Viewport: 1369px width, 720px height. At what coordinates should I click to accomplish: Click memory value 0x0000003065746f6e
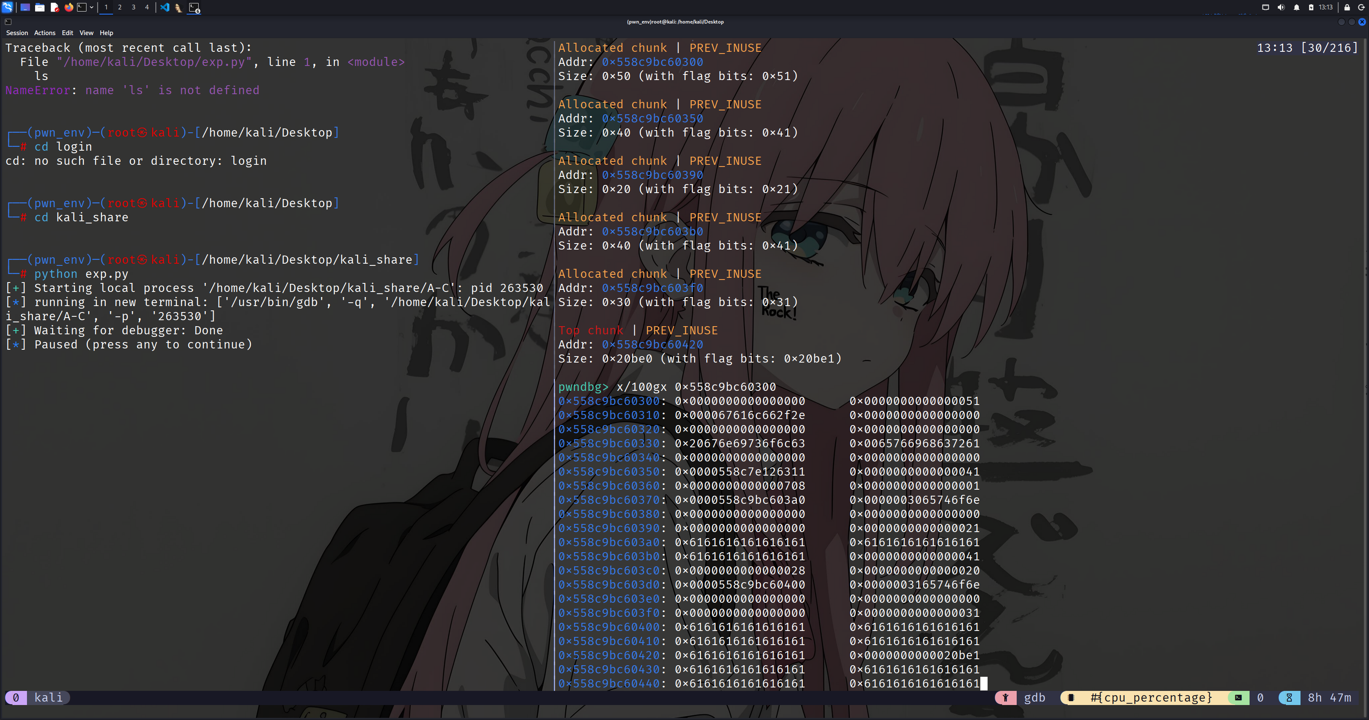pyautogui.click(x=915, y=500)
